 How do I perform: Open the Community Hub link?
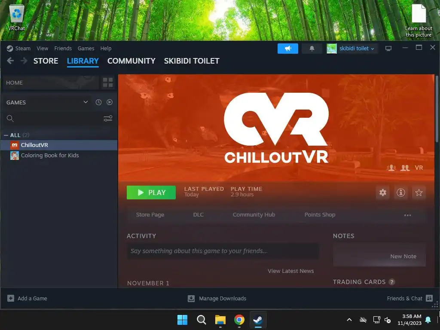click(x=254, y=215)
